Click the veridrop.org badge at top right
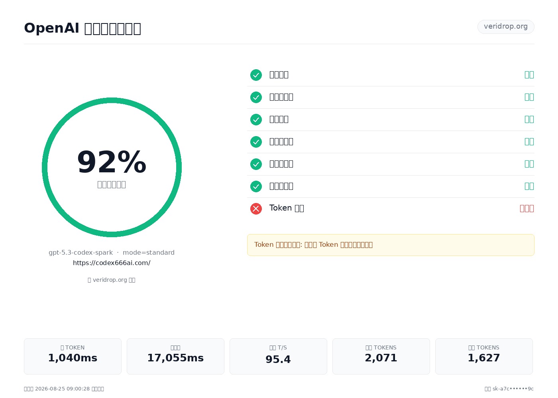The height and width of the screenshot is (398, 558). 506,27
